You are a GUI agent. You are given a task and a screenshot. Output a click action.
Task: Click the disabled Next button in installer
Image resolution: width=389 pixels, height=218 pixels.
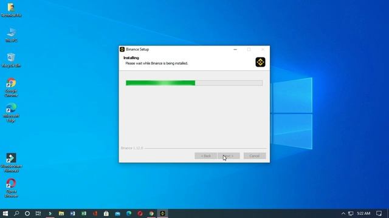229,156
